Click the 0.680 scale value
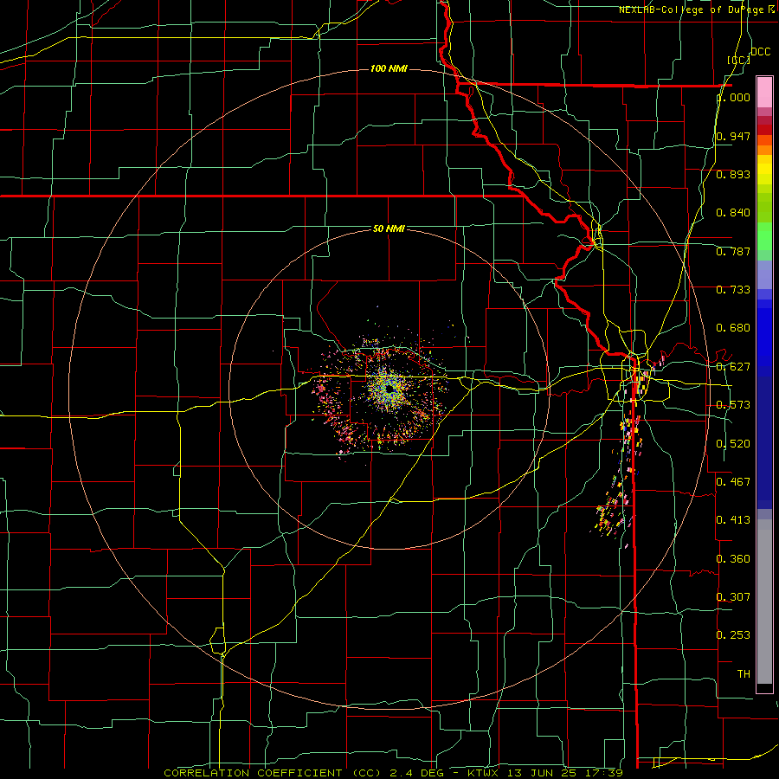The height and width of the screenshot is (779, 779). point(733,328)
